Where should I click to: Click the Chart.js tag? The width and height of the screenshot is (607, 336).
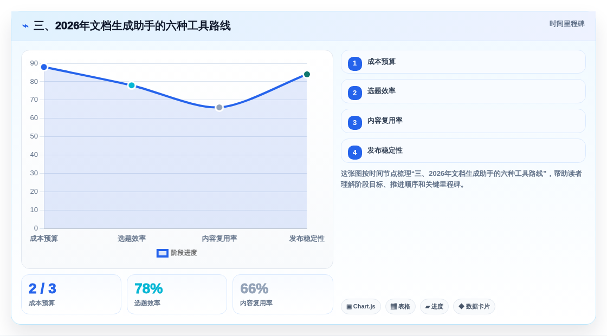click(x=361, y=307)
